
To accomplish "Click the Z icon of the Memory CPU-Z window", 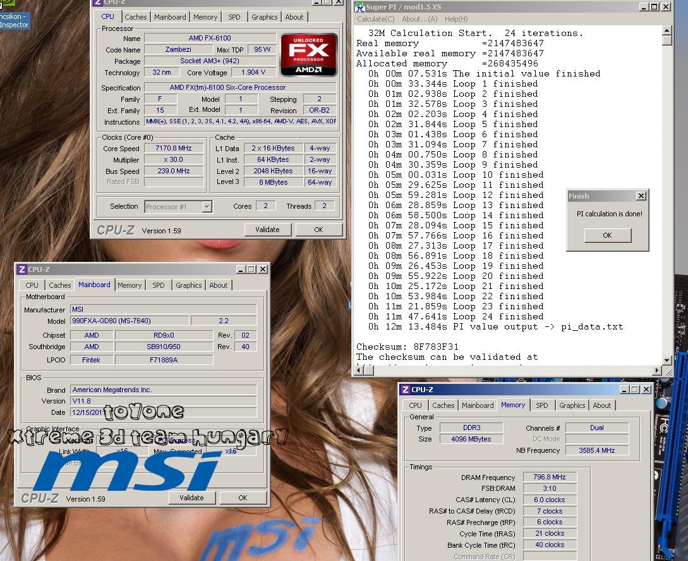I will [x=405, y=390].
